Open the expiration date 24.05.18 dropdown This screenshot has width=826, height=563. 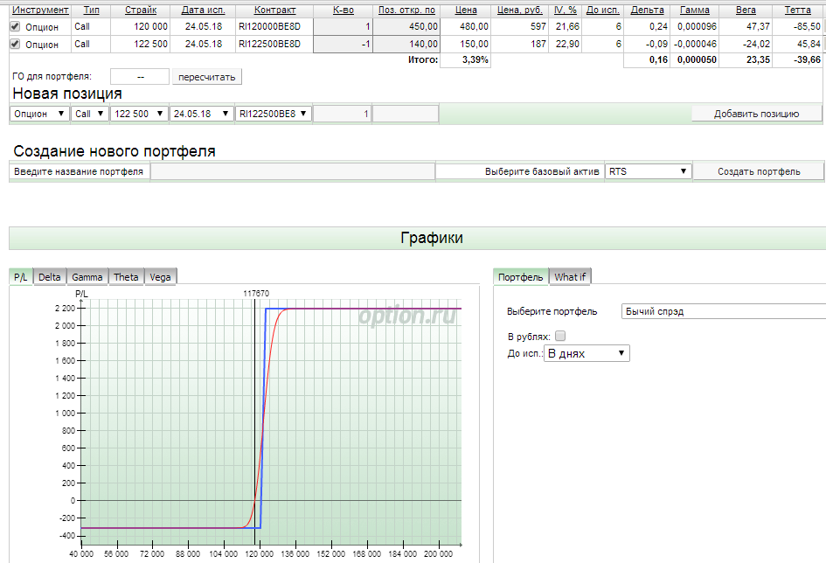click(201, 114)
